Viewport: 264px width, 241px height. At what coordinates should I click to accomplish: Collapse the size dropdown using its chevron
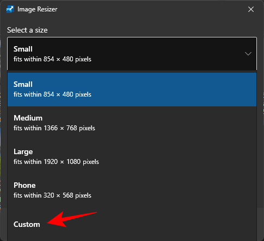(x=248, y=54)
